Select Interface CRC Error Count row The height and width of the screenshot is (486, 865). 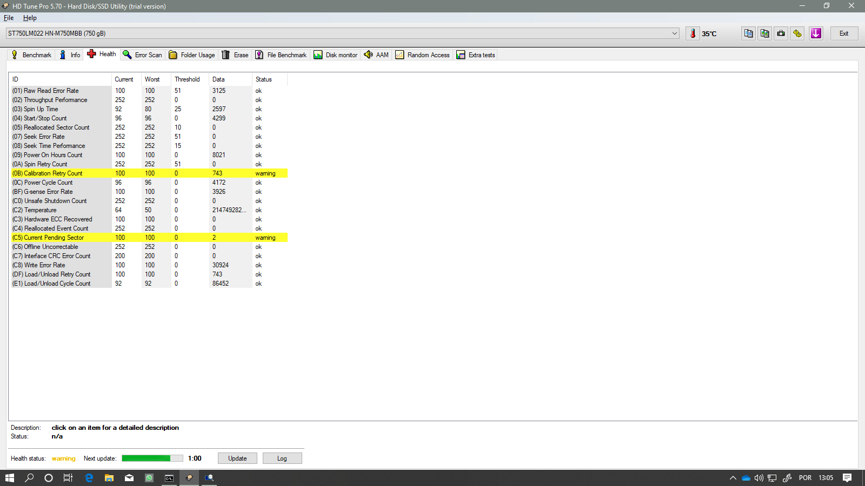pos(149,256)
